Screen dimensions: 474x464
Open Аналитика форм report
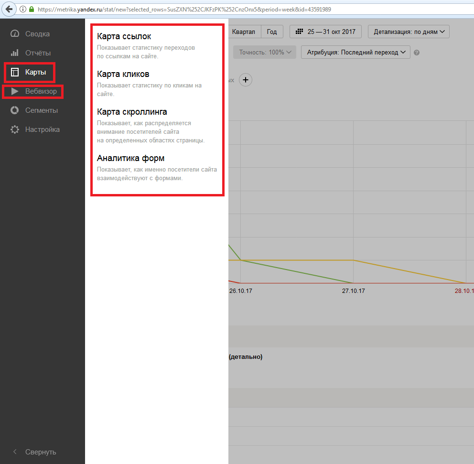(130, 158)
